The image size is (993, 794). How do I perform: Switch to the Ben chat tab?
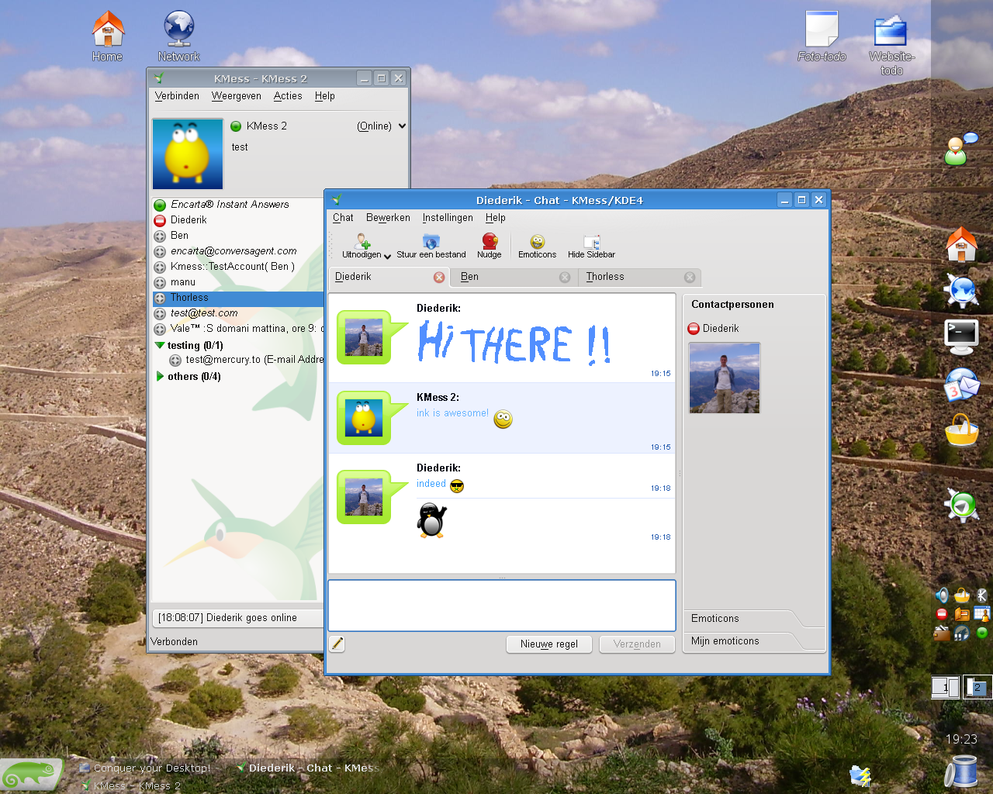(x=515, y=277)
